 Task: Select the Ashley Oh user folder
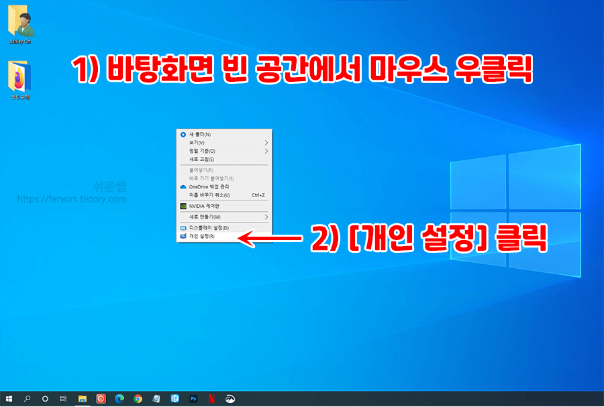pos(20,24)
